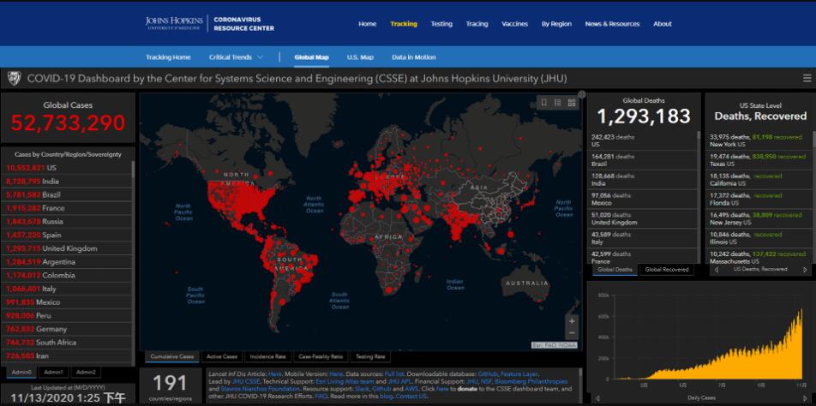The image size is (816, 406).
Task: Open the Bookmarks icon on the map
Action: tap(543, 103)
